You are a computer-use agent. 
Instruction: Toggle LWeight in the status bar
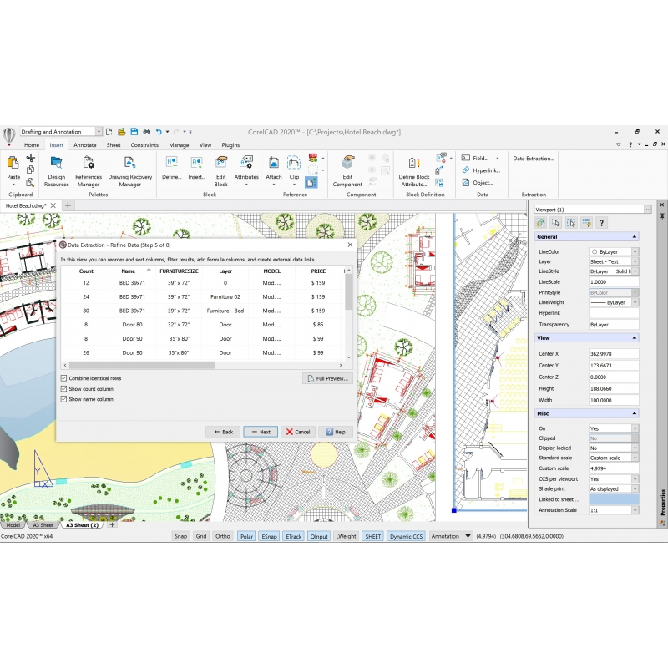click(x=346, y=536)
